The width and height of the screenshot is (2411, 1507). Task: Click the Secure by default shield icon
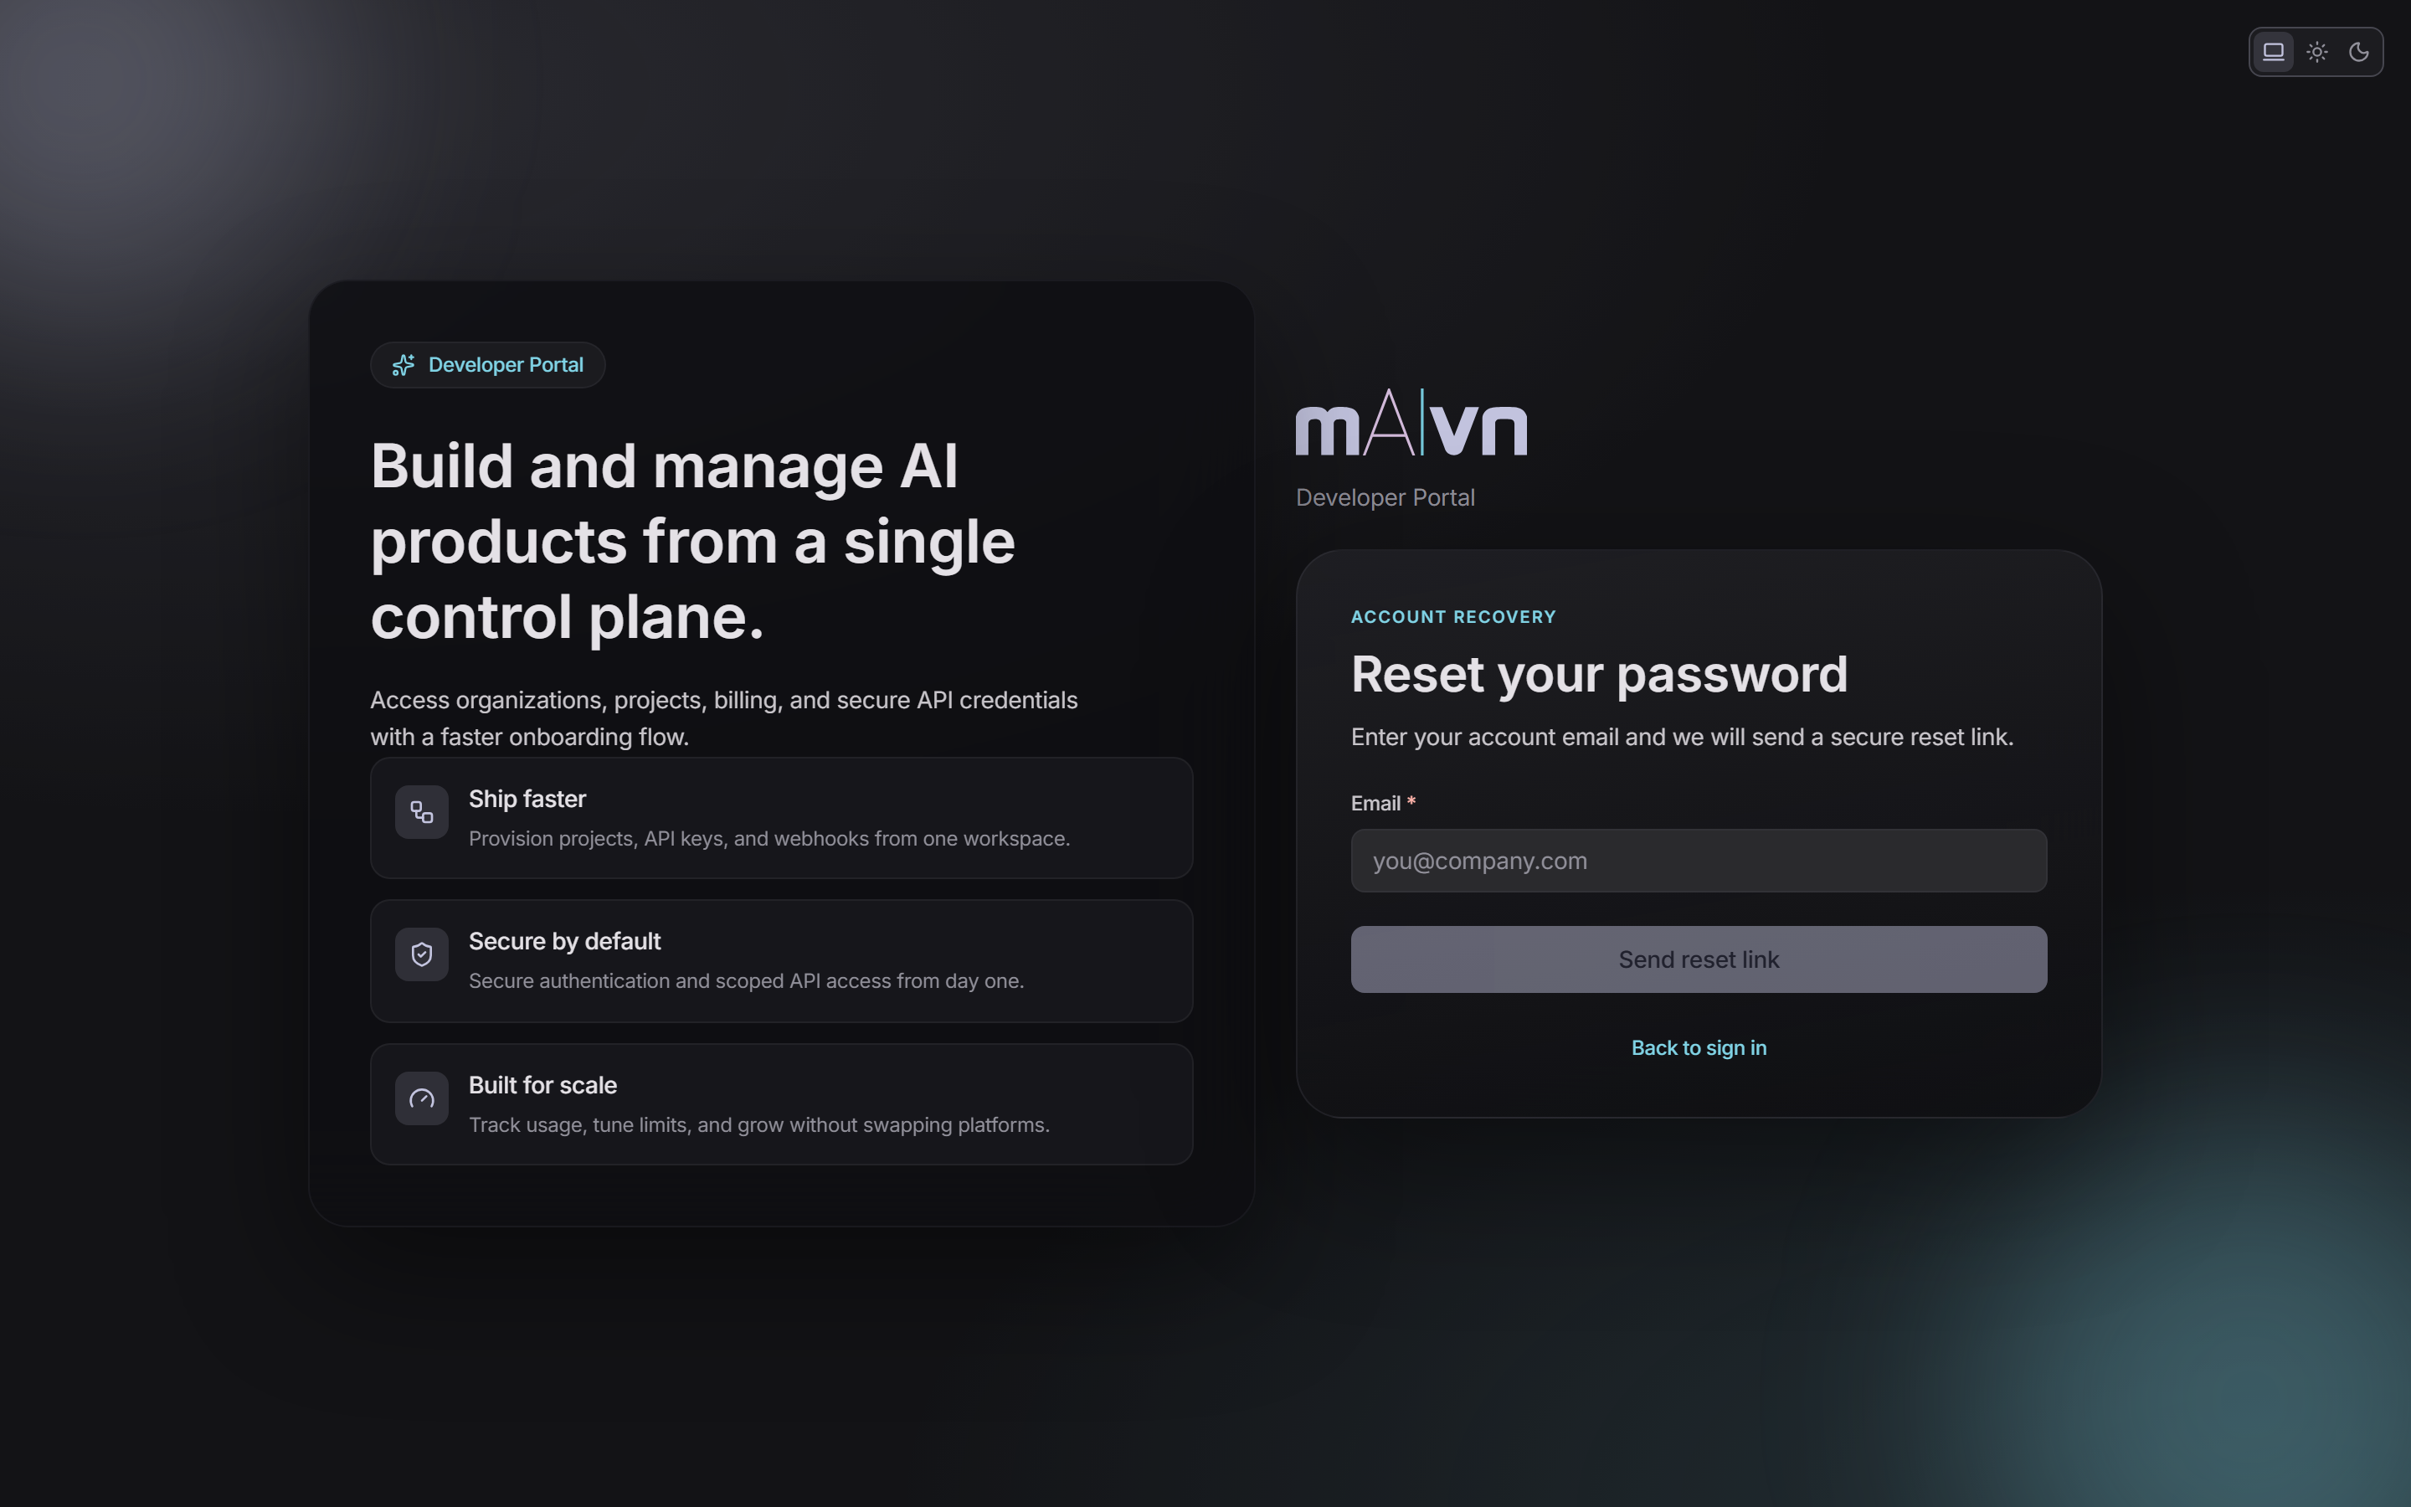coord(421,954)
